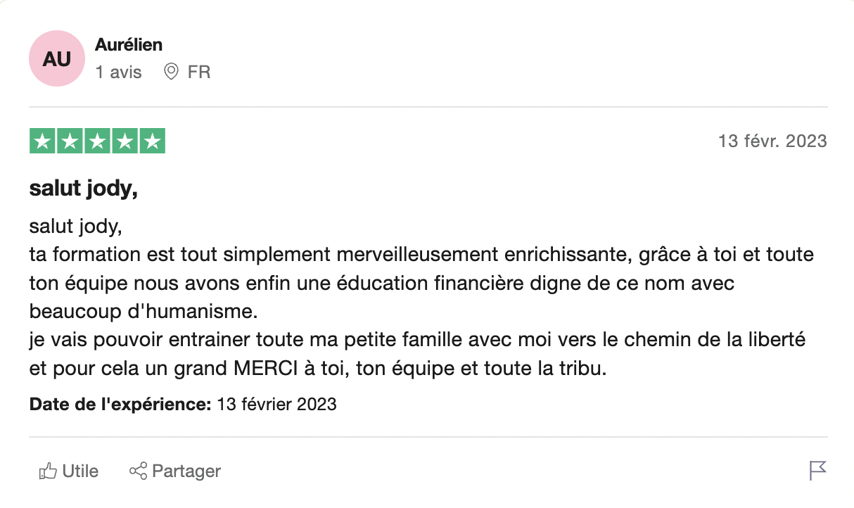
Task: Click the FR country label
Action: click(x=199, y=72)
